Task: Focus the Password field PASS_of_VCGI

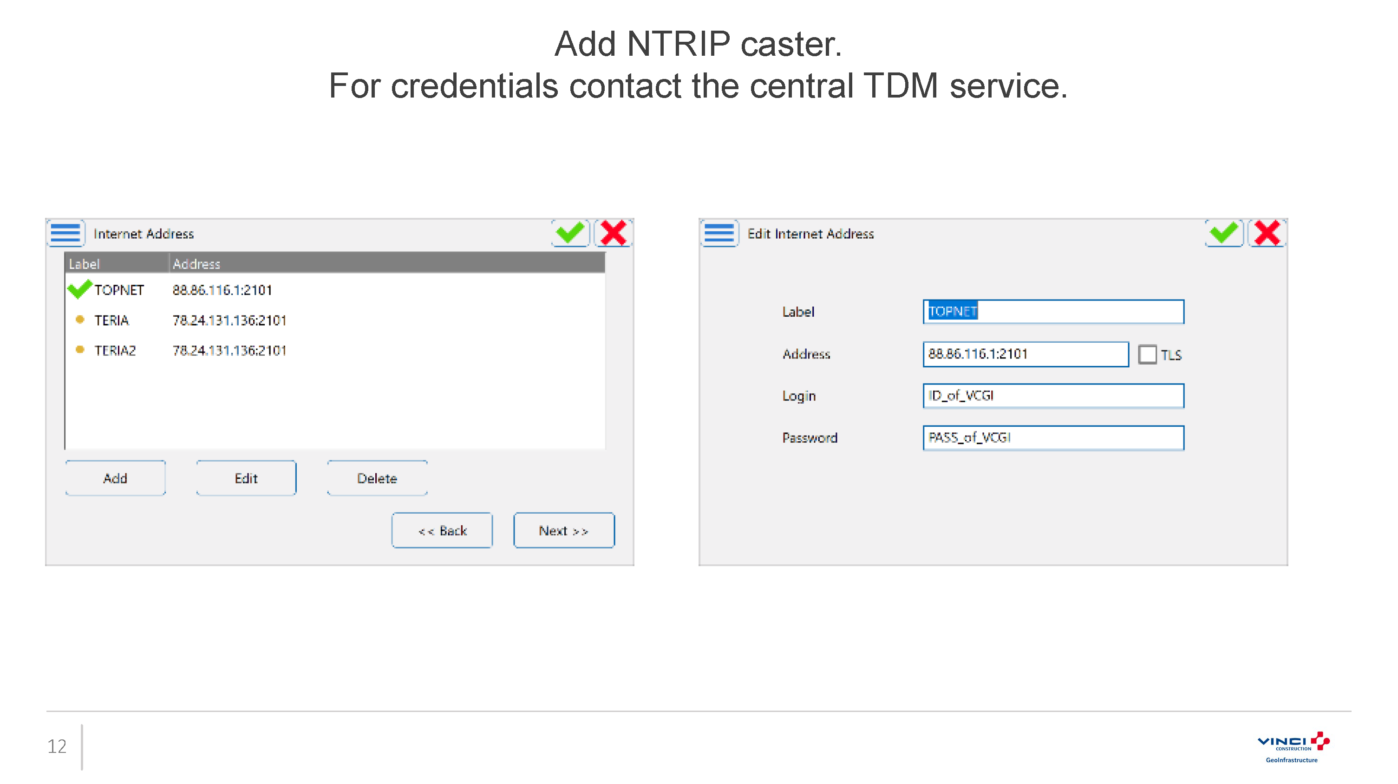Action: pos(1053,438)
